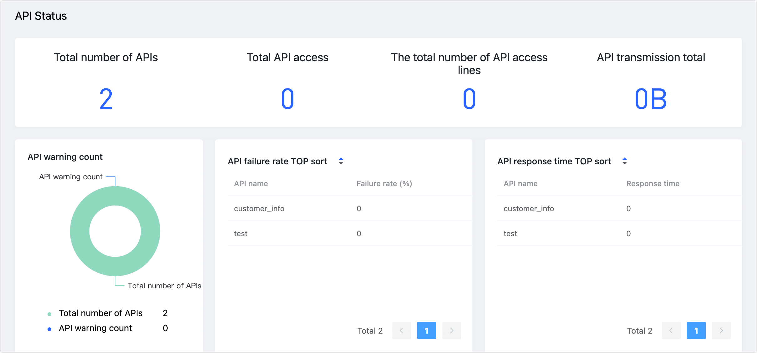757x353 pixels.
Task: Select page 1 in failure rate pagination
Action: (x=426, y=331)
